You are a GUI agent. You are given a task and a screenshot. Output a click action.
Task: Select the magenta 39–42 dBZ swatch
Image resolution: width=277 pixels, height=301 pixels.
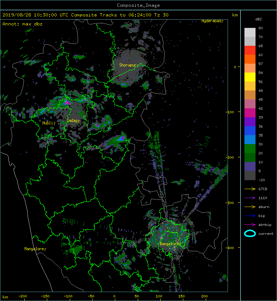[x=250, y=113]
